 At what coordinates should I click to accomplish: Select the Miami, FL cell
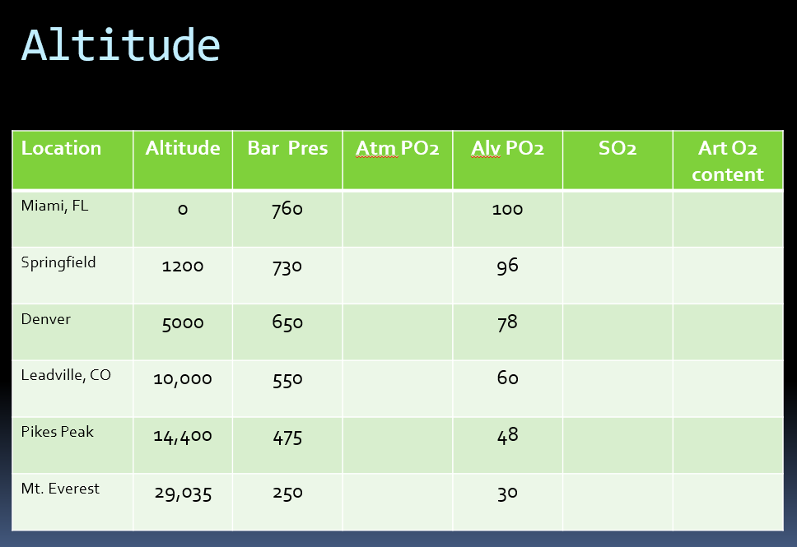[54, 206]
